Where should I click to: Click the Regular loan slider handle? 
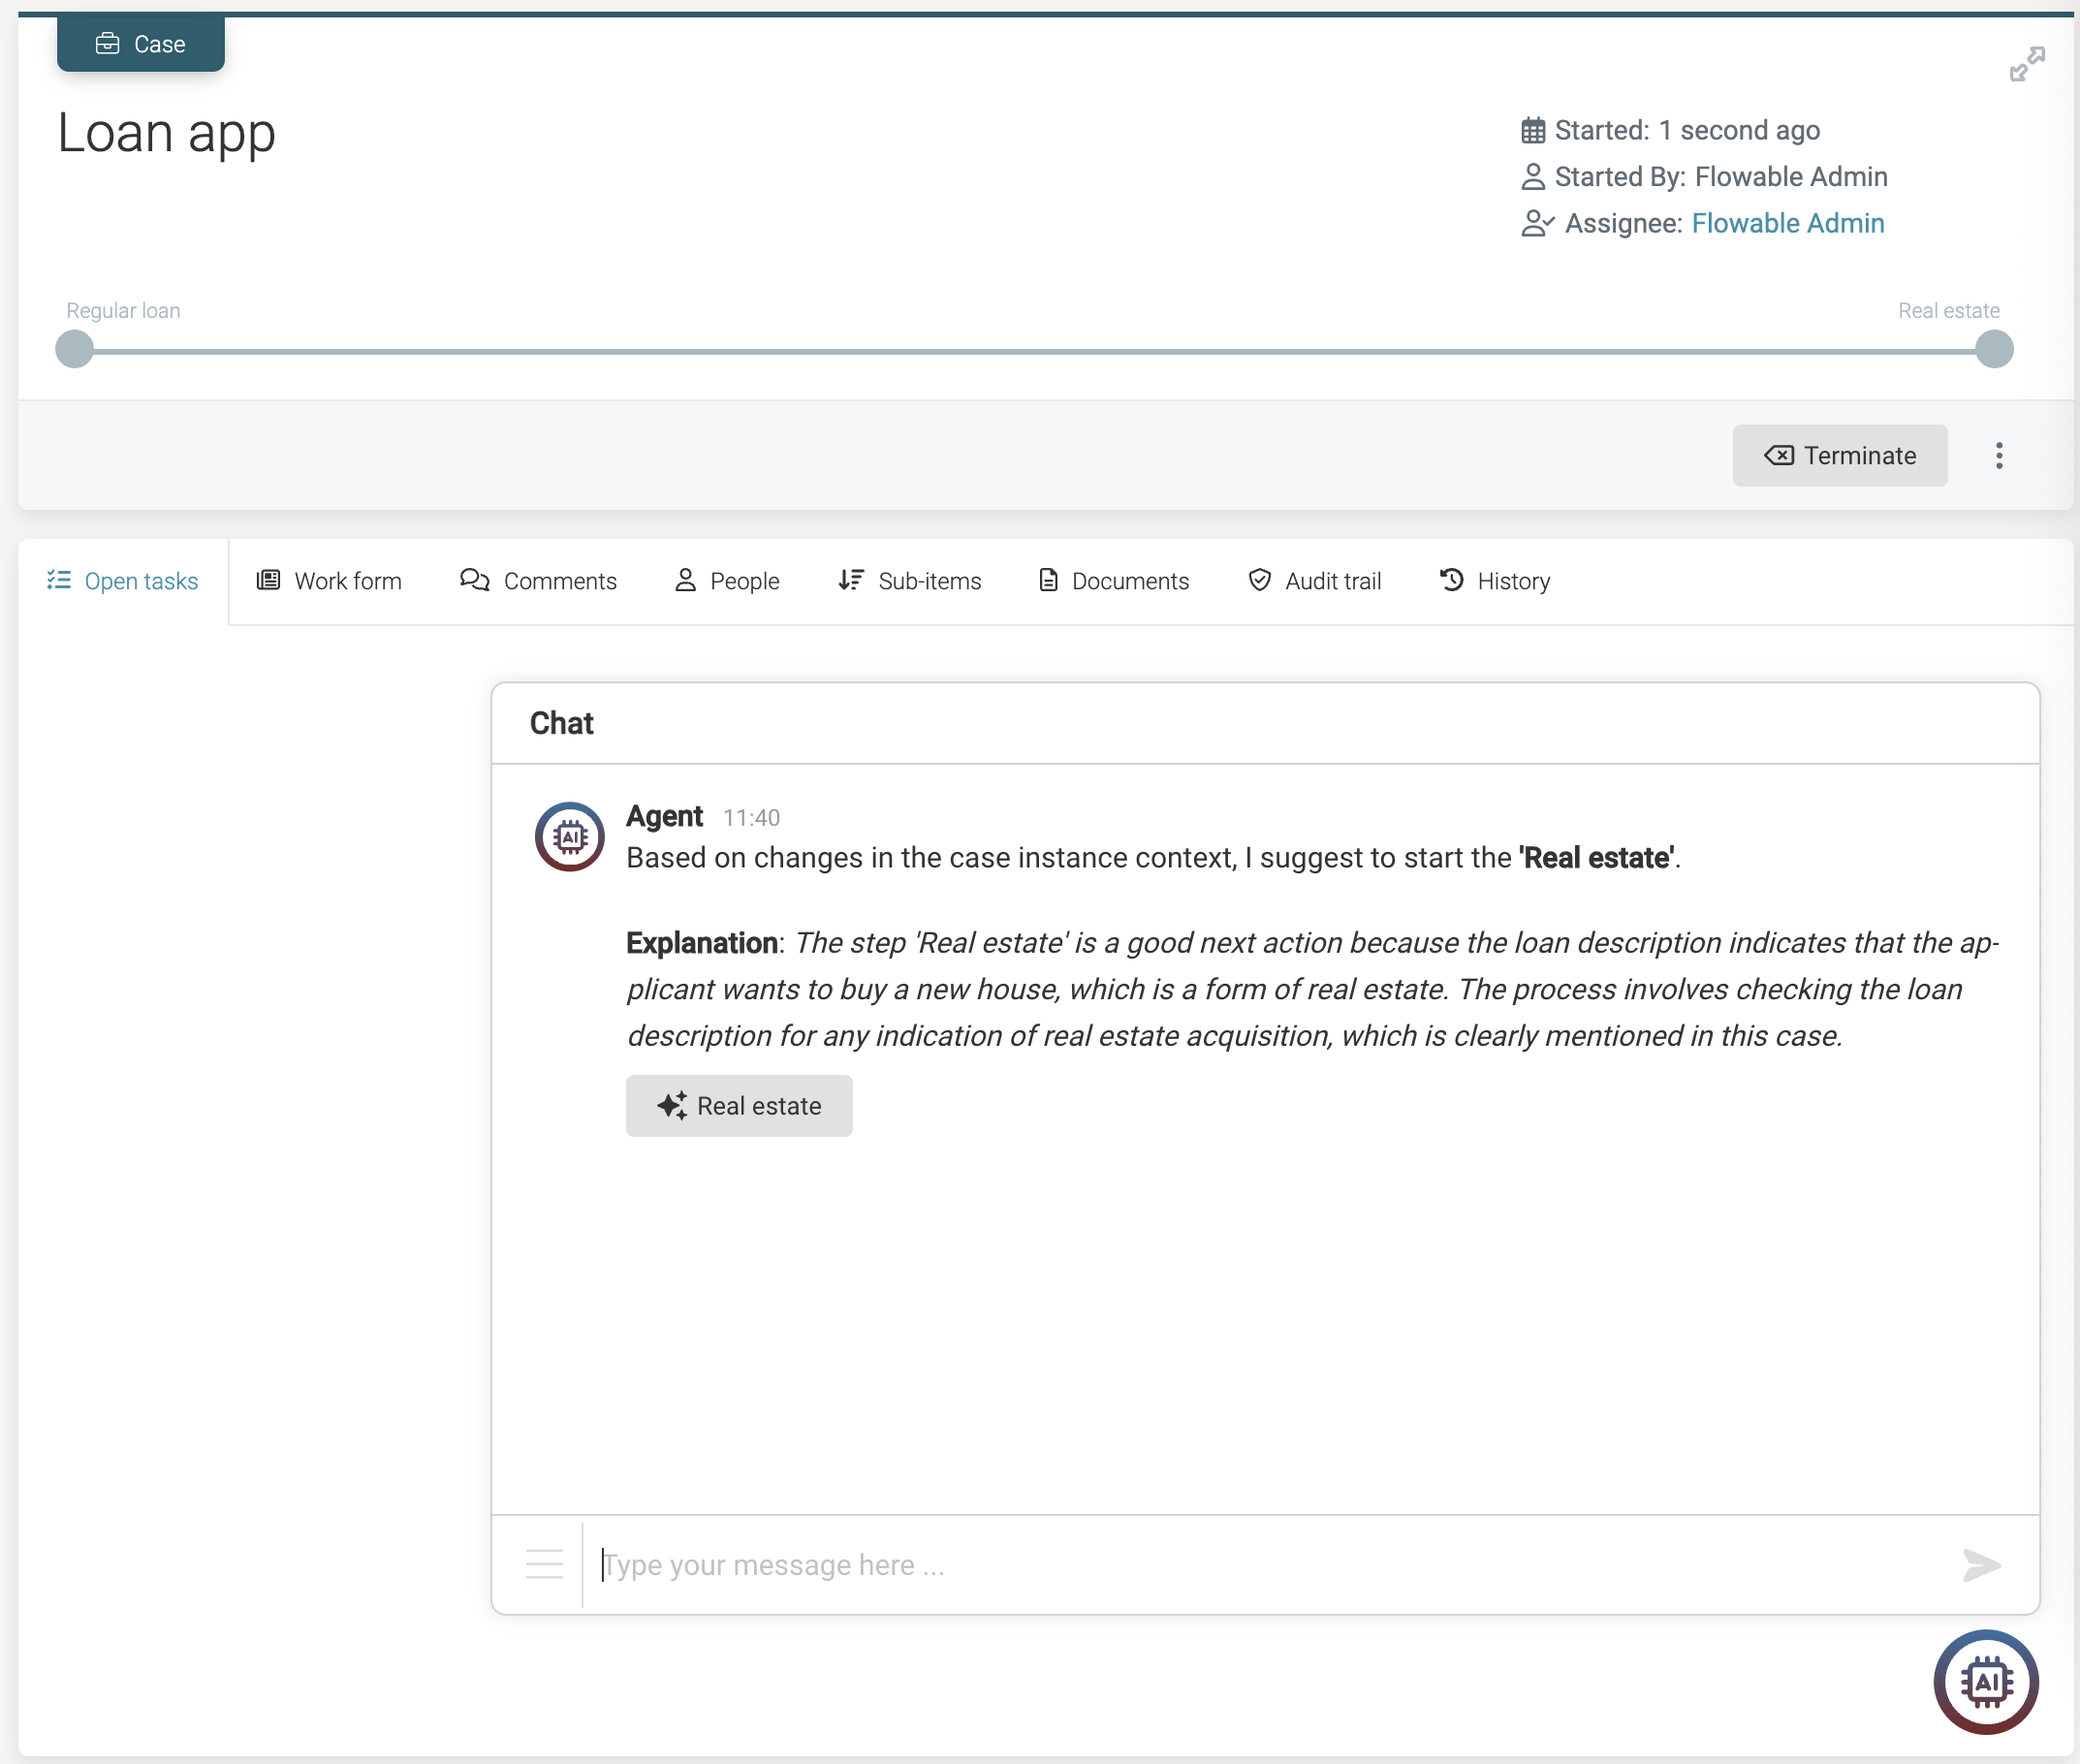[74, 350]
